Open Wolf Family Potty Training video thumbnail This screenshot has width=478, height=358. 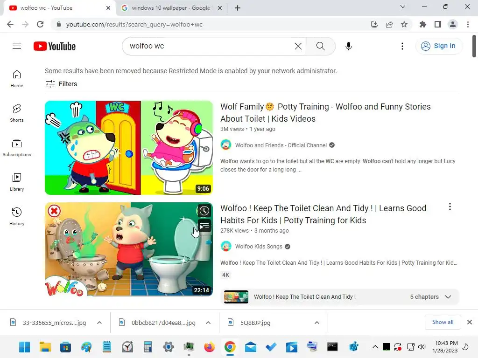click(129, 148)
